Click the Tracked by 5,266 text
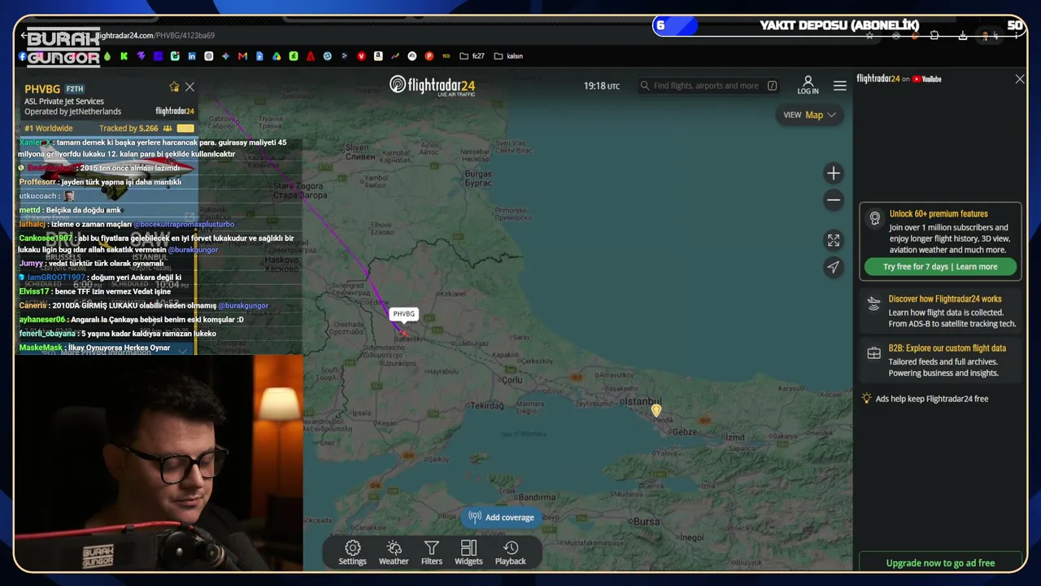 tap(128, 129)
